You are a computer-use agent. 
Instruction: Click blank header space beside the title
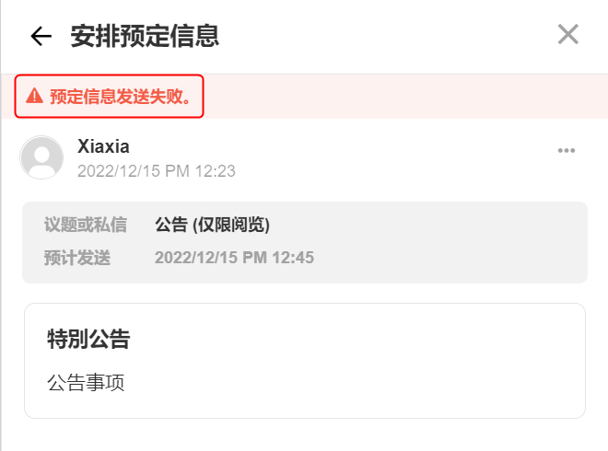pos(387,36)
